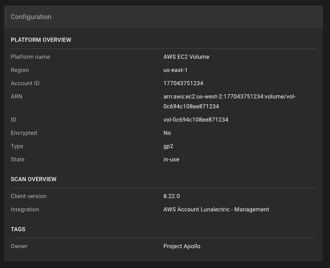This screenshot has width=330, height=268.
Task: Click the Type label
Action: point(17,146)
